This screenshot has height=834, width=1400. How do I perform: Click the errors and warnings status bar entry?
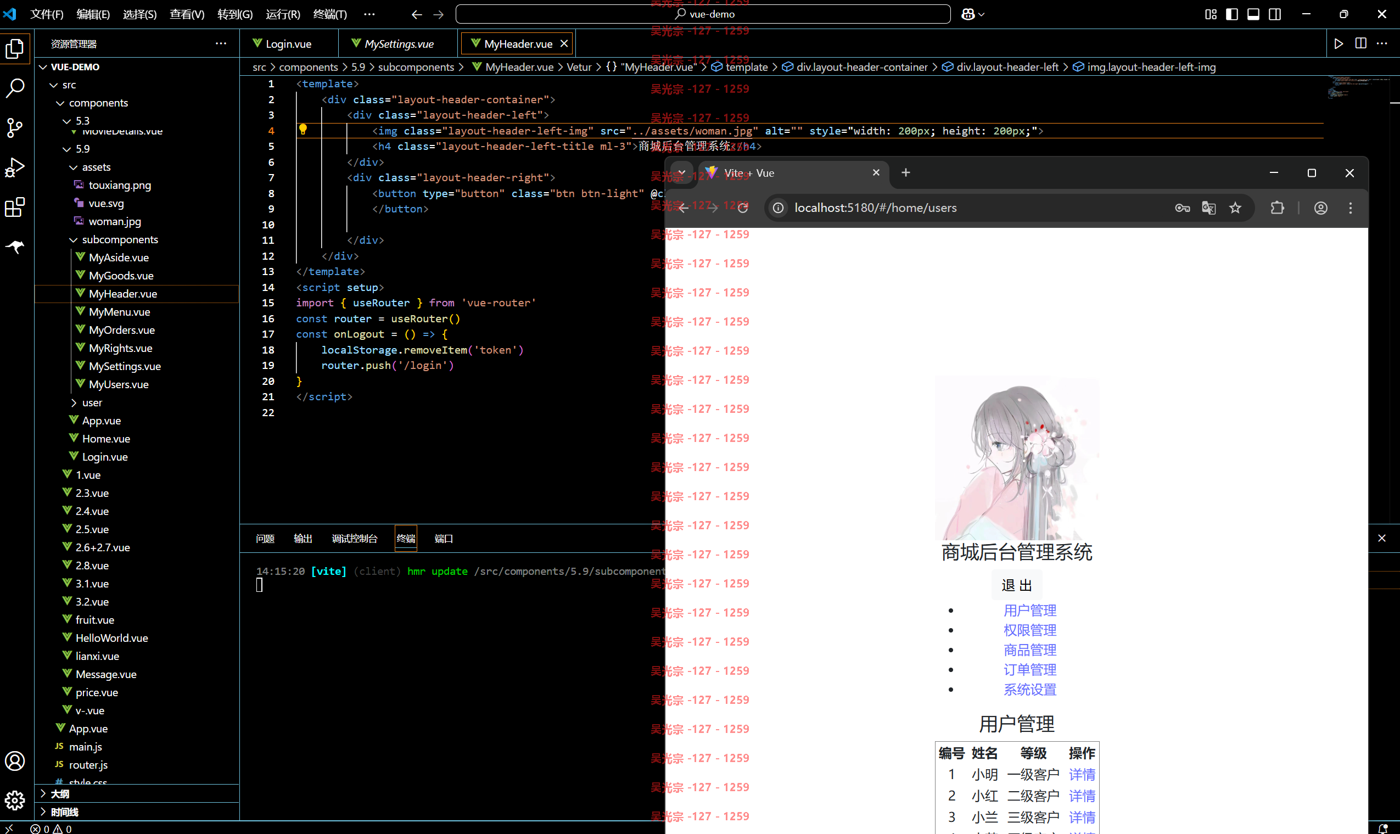click(51, 829)
